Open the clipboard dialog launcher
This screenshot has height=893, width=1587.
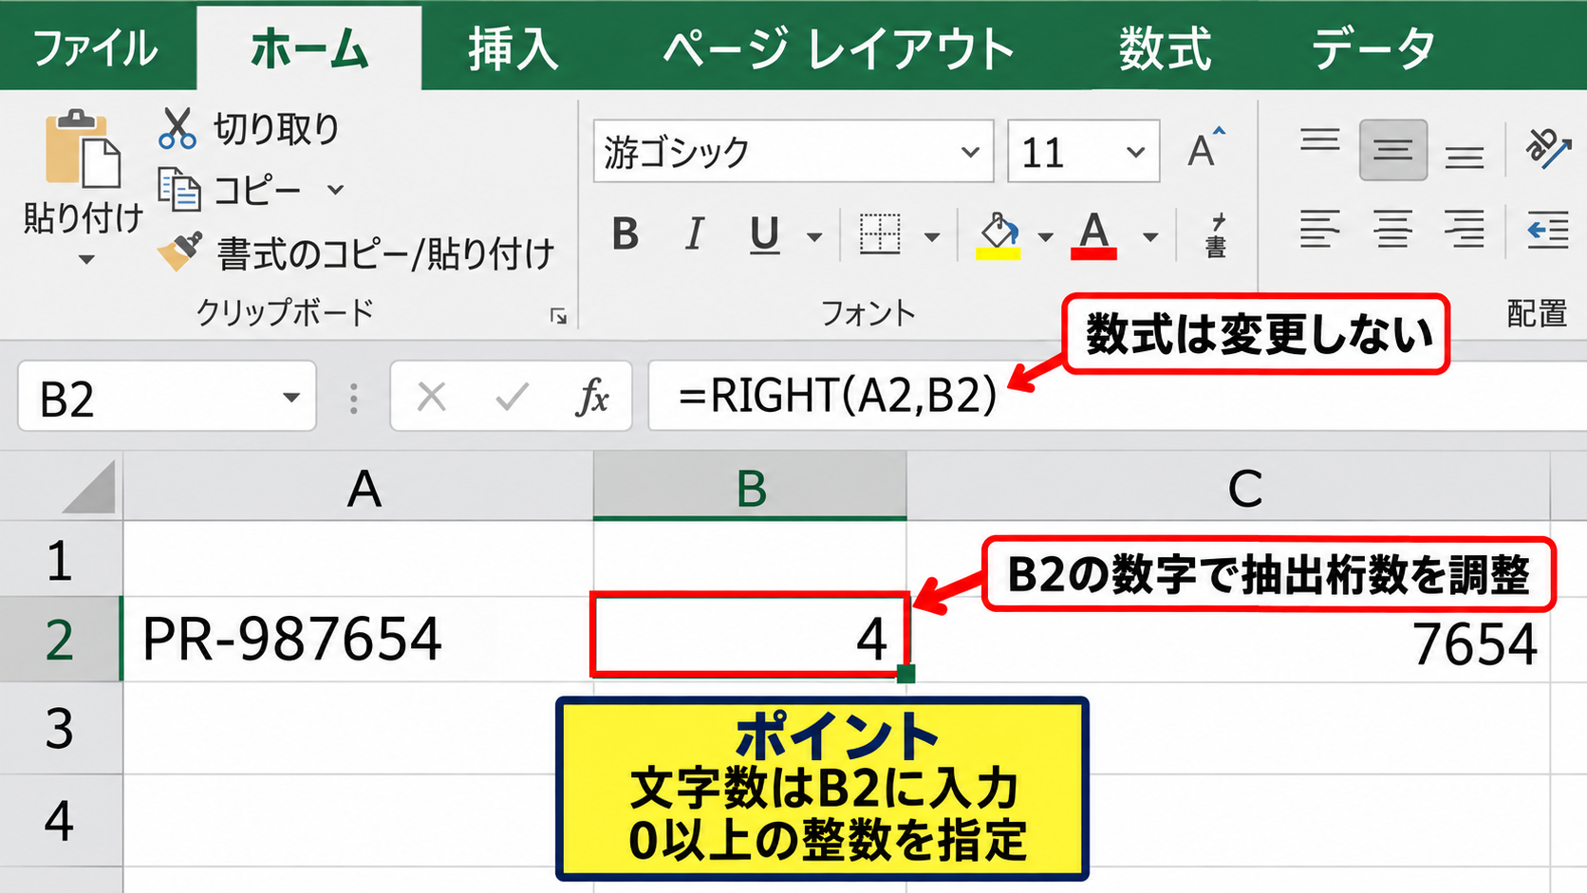coord(558,316)
